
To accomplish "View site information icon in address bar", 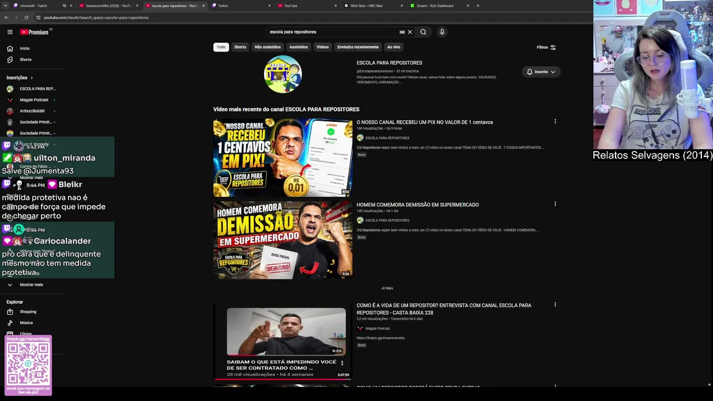I will pos(38,17).
